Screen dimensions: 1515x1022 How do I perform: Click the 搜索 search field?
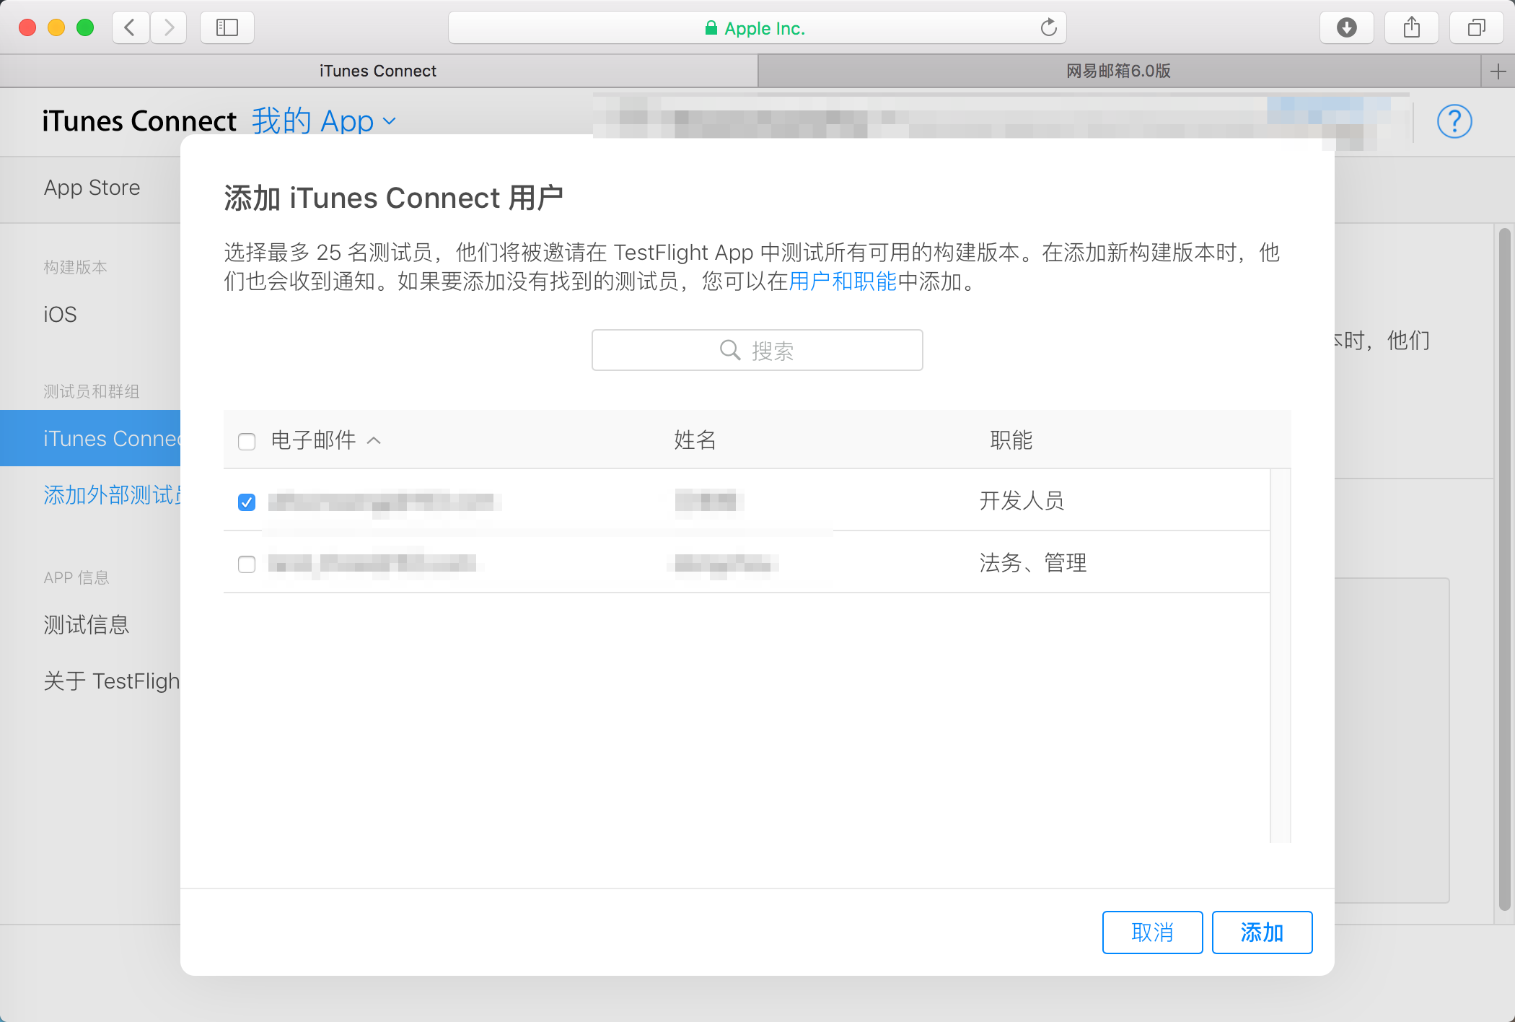pyautogui.click(x=757, y=351)
